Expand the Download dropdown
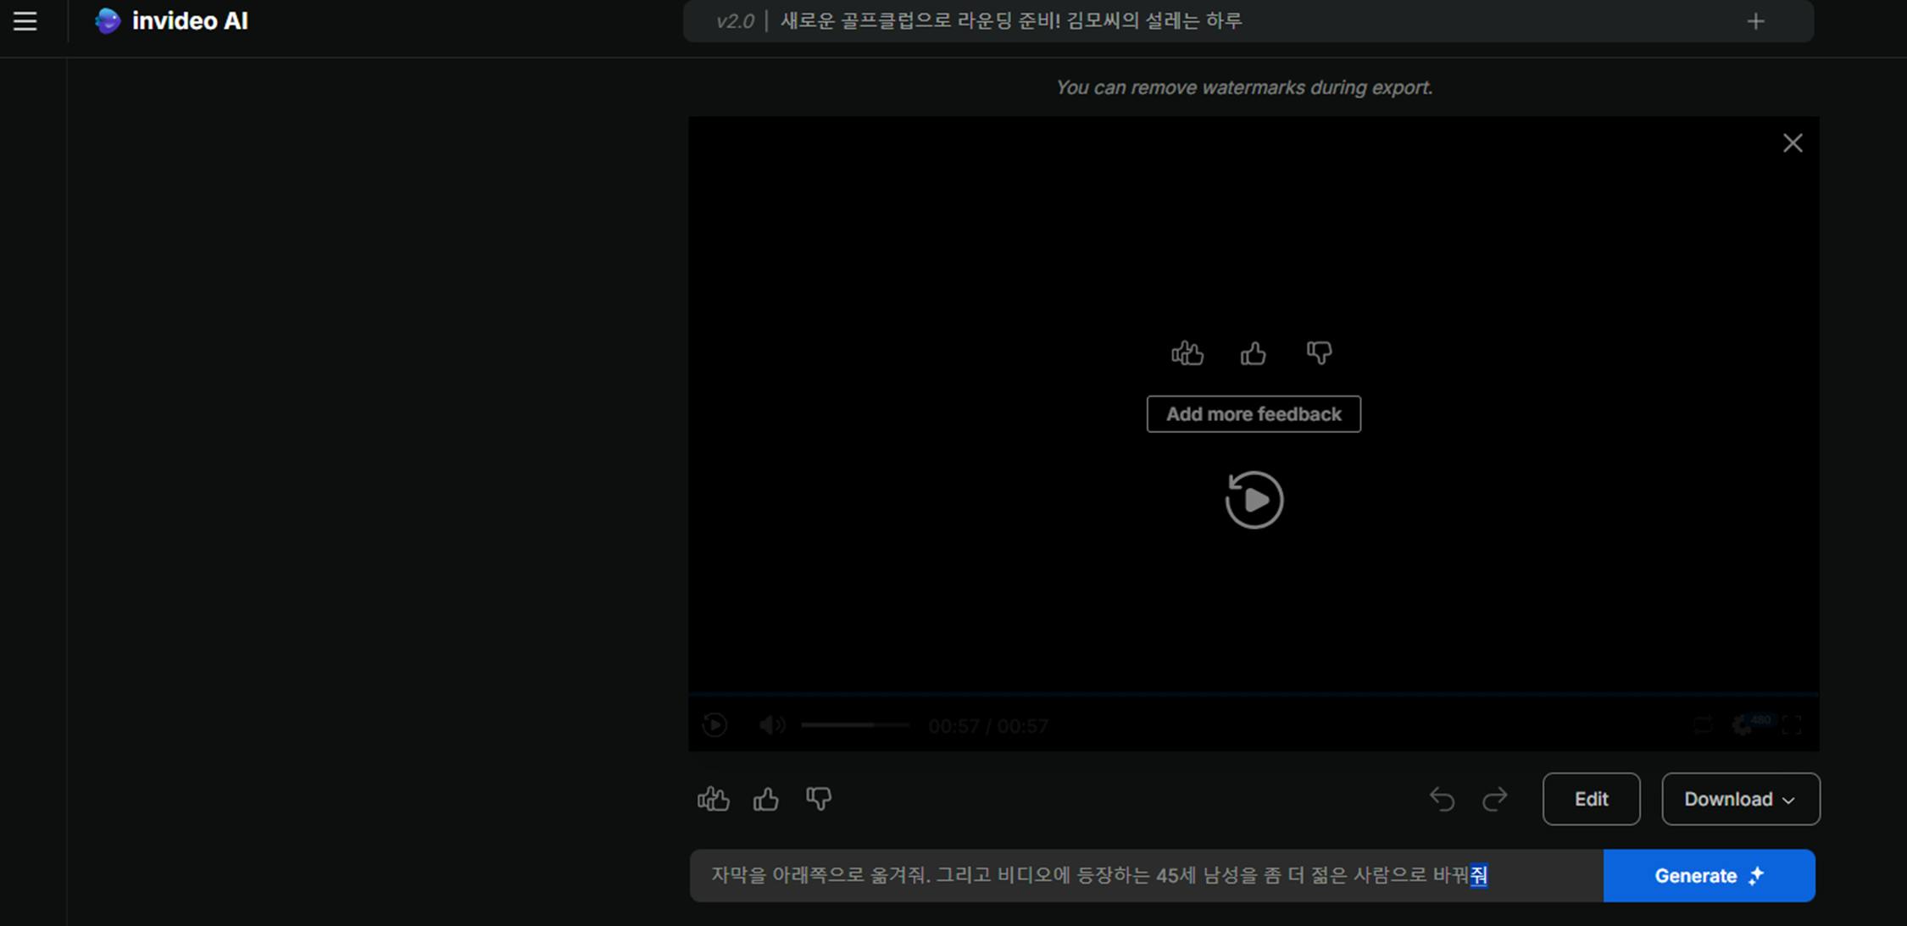The width and height of the screenshot is (1907, 926). [1740, 799]
